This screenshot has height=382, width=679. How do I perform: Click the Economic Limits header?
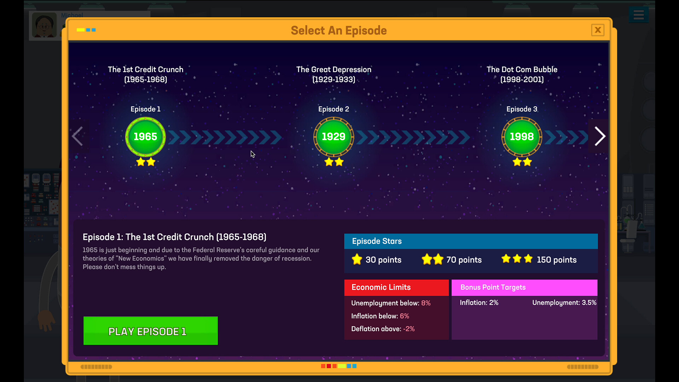(381, 288)
